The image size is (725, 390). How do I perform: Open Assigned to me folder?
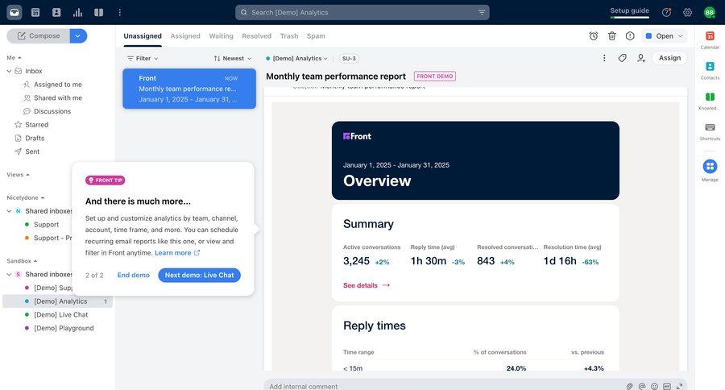(x=57, y=84)
